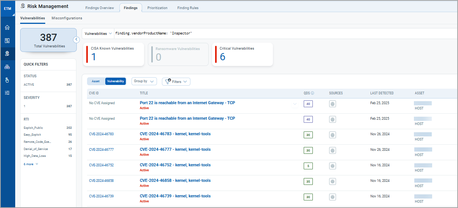Open the CVE-2024-46858 kernel finding title
Image resolution: width=458 pixels, height=208 pixels.
click(x=175, y=181)
